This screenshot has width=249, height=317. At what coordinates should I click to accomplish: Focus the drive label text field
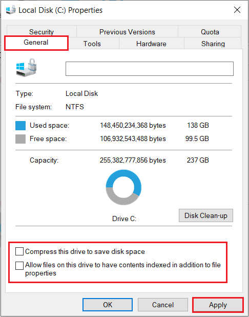(x=150, y=69)
